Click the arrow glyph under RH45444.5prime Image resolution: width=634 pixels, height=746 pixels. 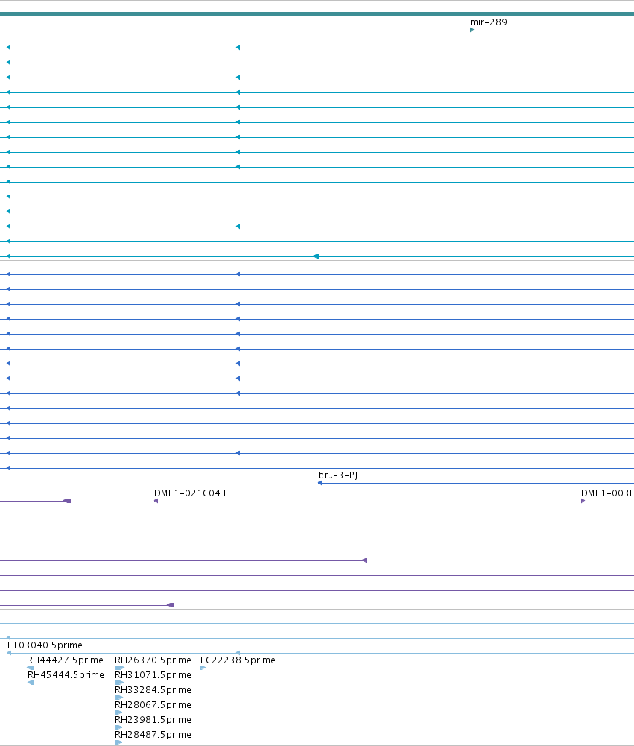point(31,683)
